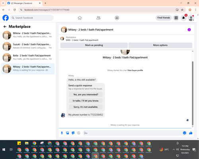Open the Suzuki conversation
This screenshot has width=199, height=159.
[28, 46]
